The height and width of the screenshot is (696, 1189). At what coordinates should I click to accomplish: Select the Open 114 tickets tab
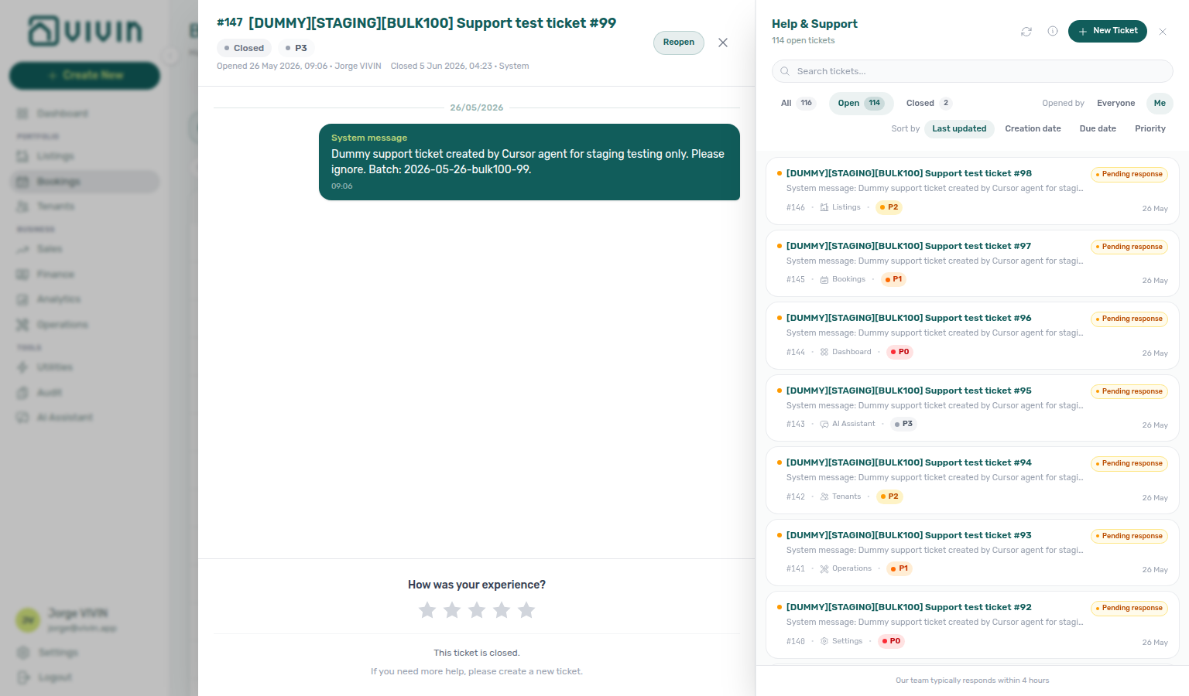click(861, 103)
